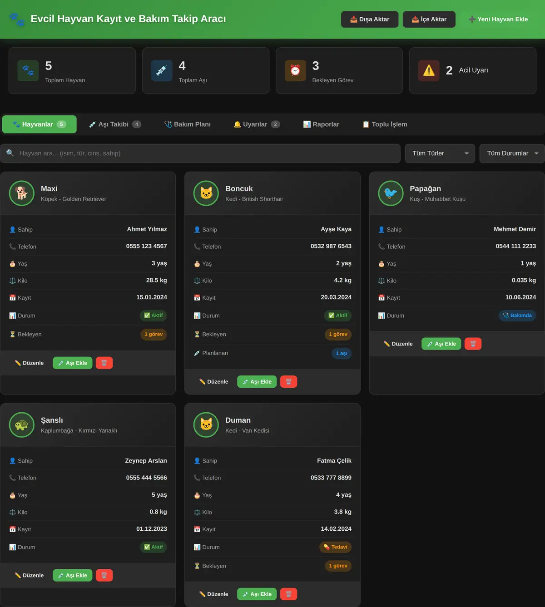
Task: Click Papağan's bird avatar icon
Action: (391, 193)
